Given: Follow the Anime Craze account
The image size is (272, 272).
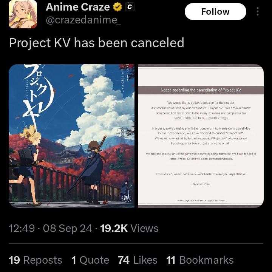Looking at the screenshot, I should pos(215,11).
